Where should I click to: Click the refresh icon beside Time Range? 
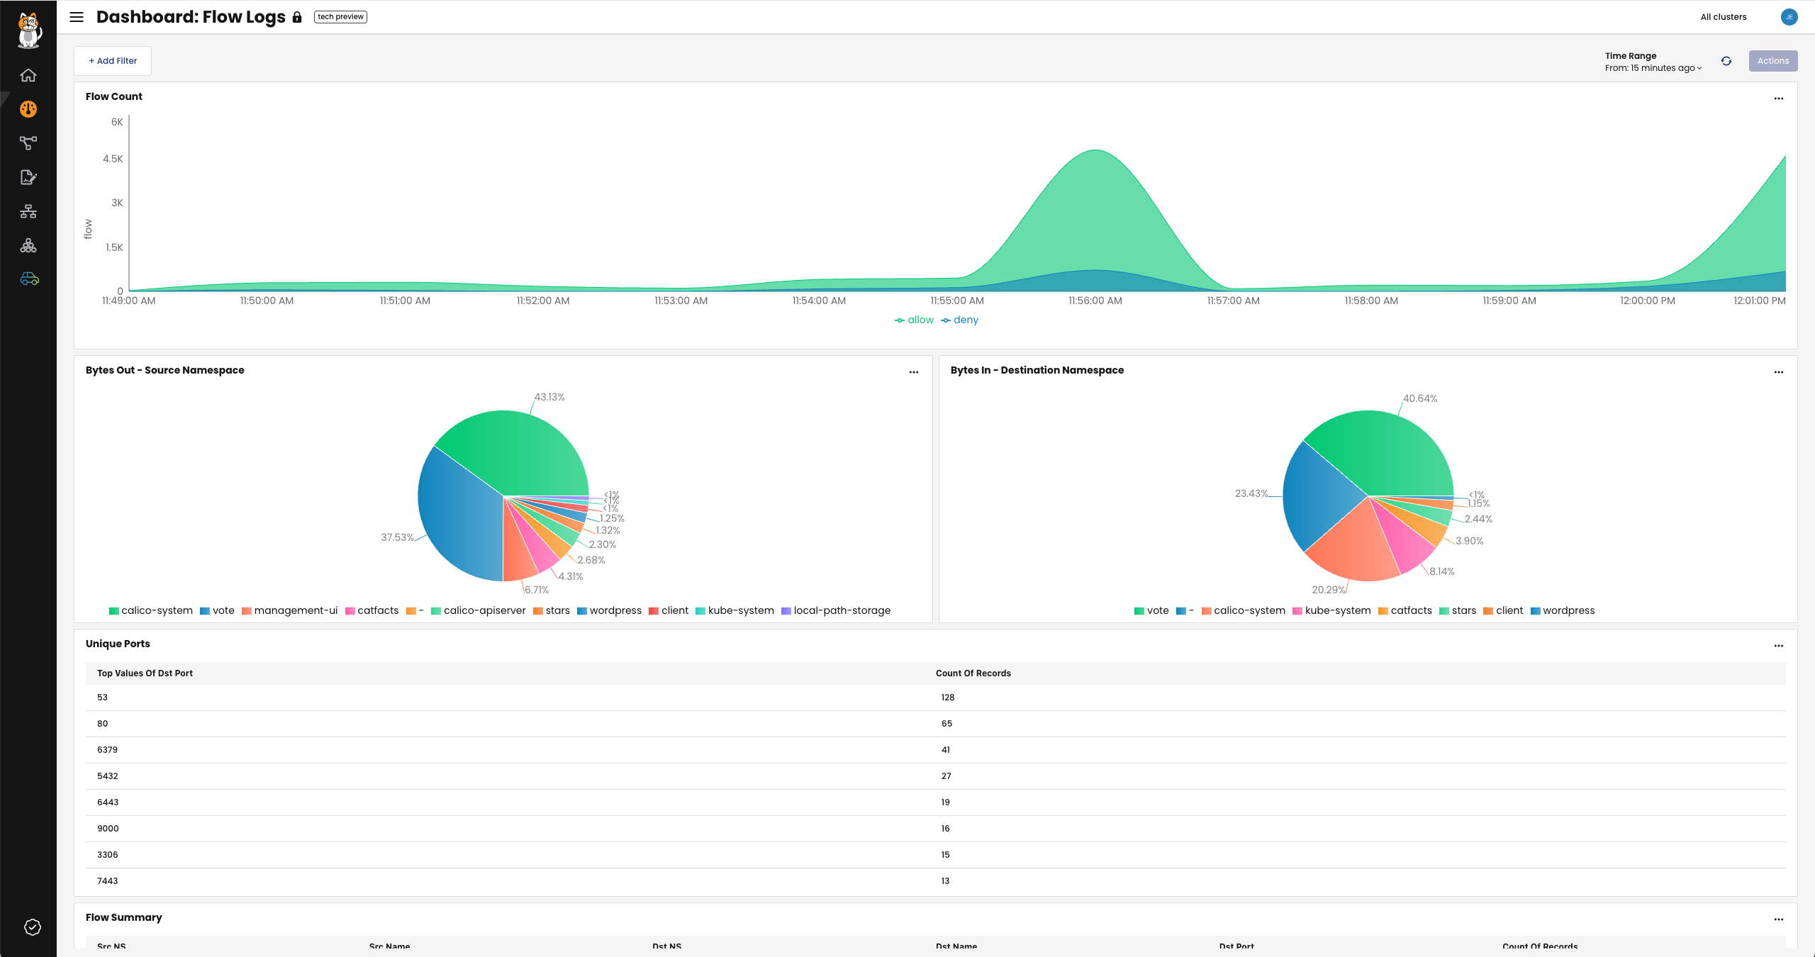pyautogui.click(x=1726, y=61)
